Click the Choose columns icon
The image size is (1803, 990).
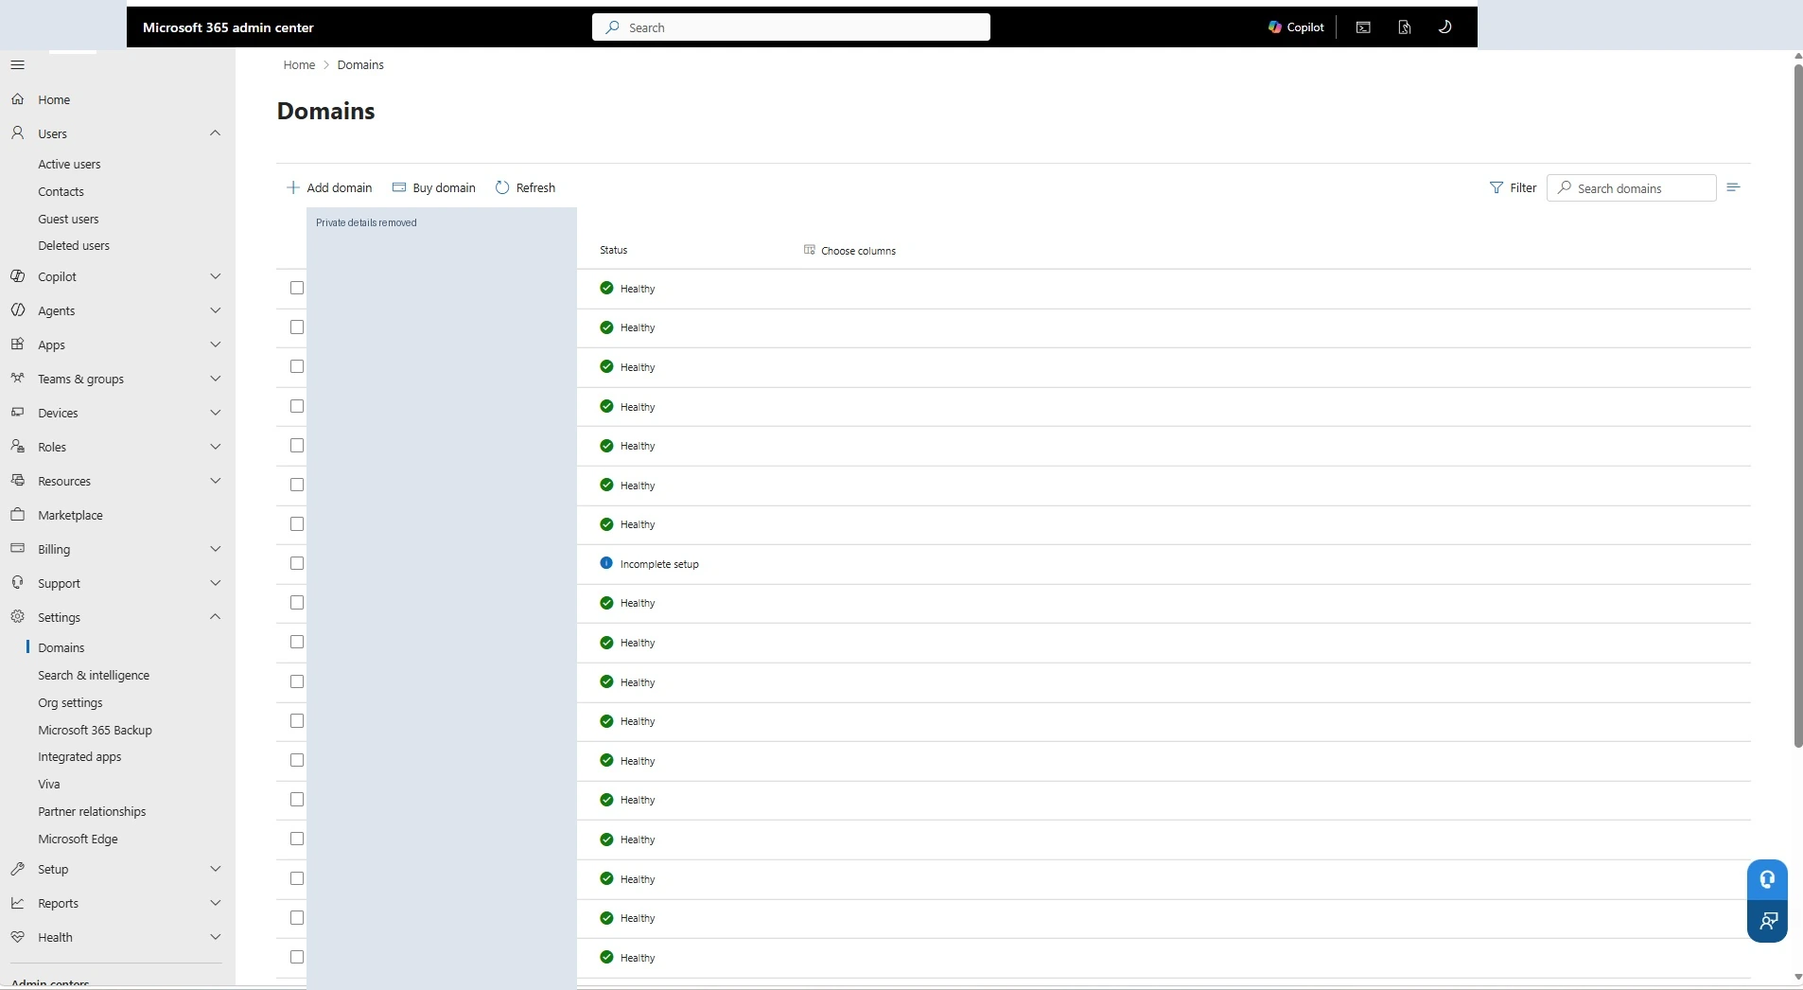point(810,250)
